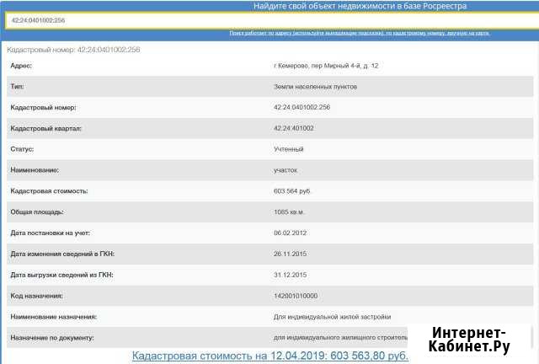Select value 'Для индивидуальной жилой застройки'
The height and width of the screenshot is (364, 539).
point(332,317)
